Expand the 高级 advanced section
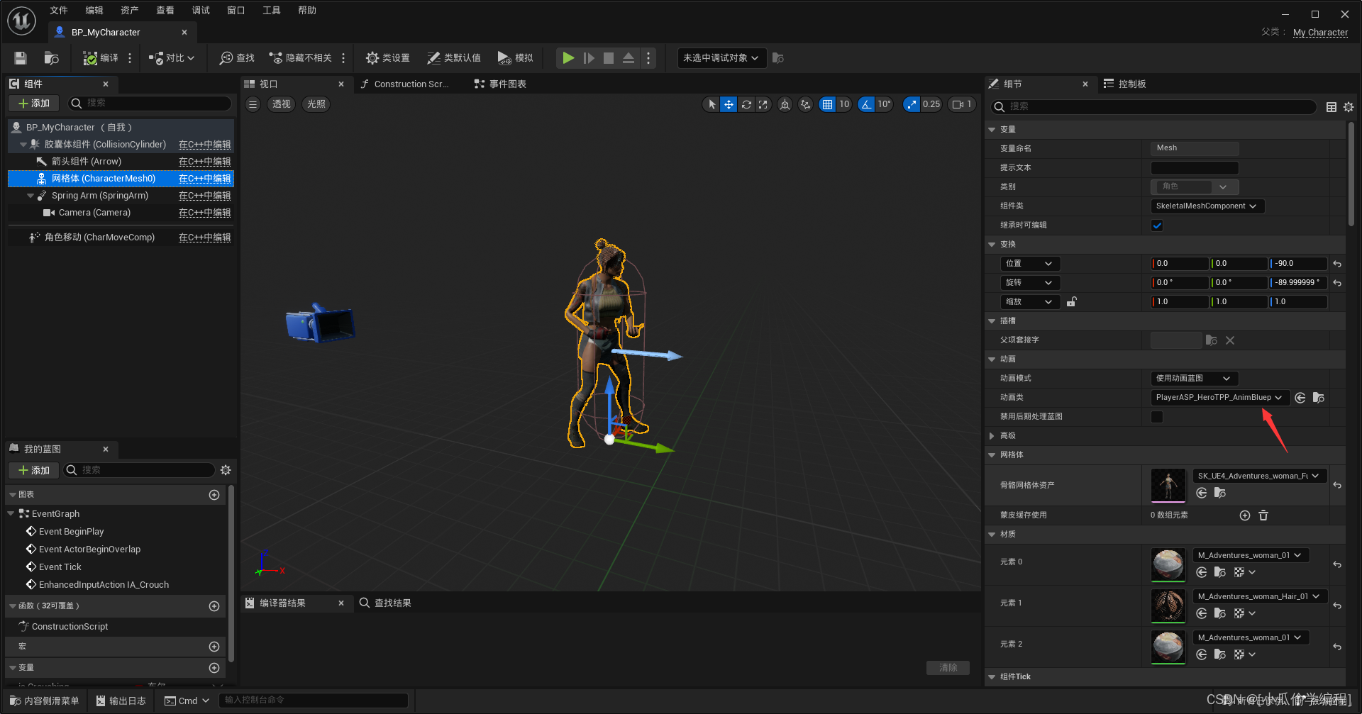 992,436
